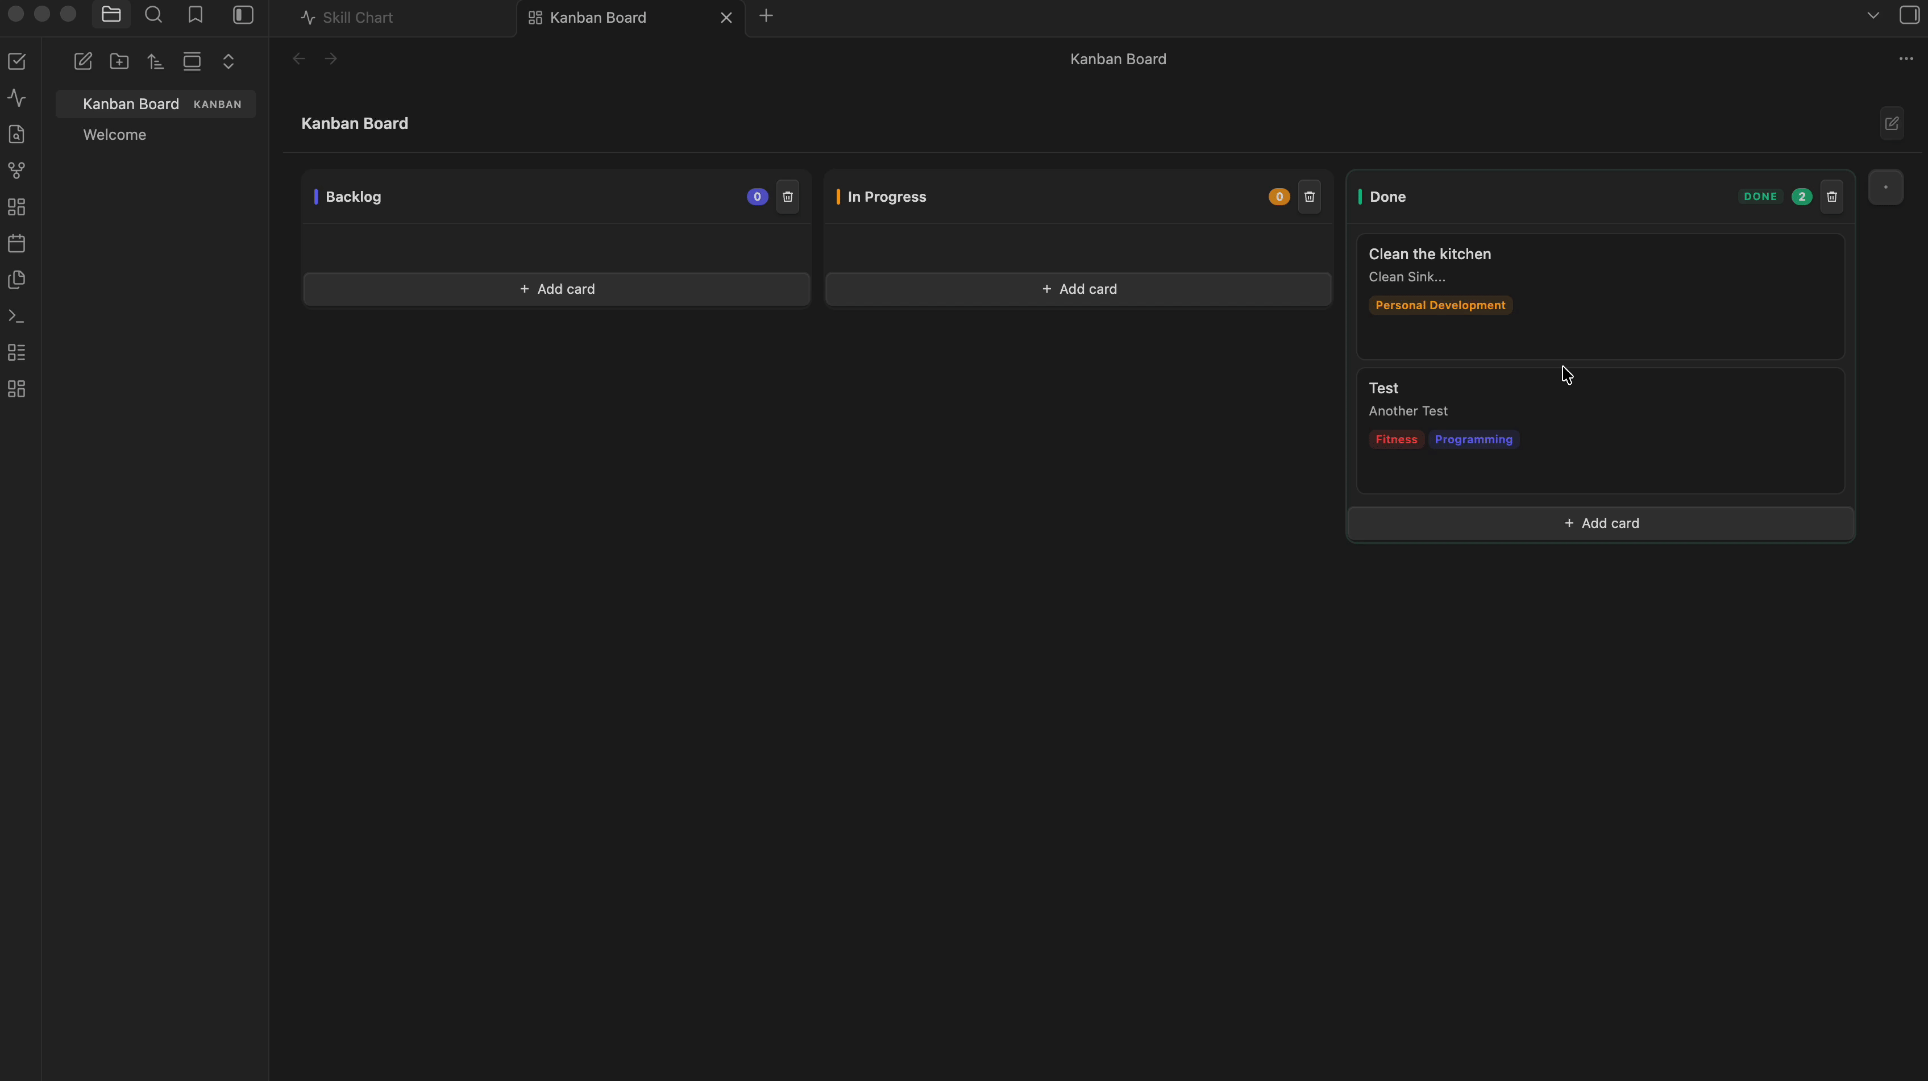1928x1081 pixels.
Task: Click the checkbox task ribbon icon
Action: coord(16,61)
